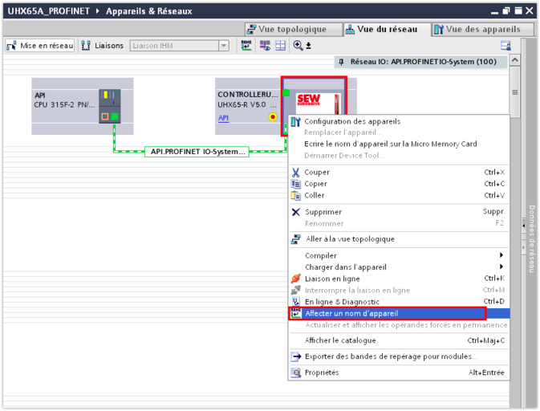Image resolution: width=540 pixels, height=411 pixels.
Task: Choose Affecter un nom d'appareil
Action: point(351,313)
